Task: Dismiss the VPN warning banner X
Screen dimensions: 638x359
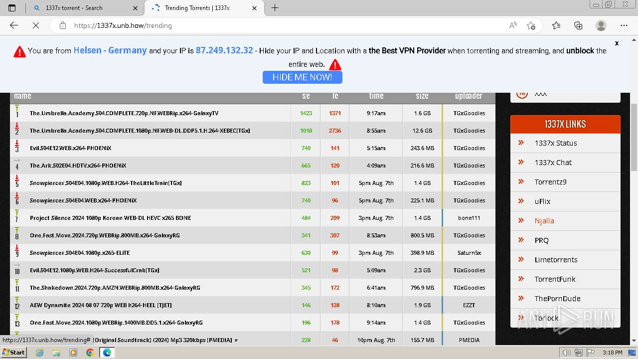Action: coord(617,43)
